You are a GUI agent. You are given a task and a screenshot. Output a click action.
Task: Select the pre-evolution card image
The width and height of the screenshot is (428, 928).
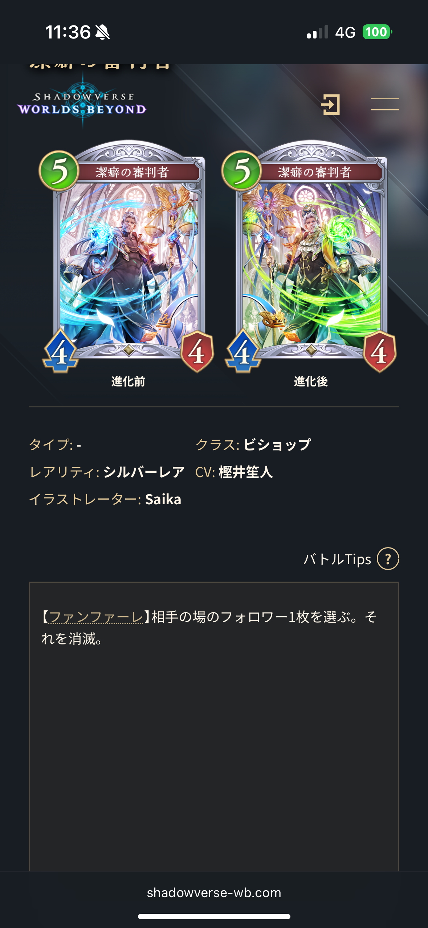pos(127,256)
